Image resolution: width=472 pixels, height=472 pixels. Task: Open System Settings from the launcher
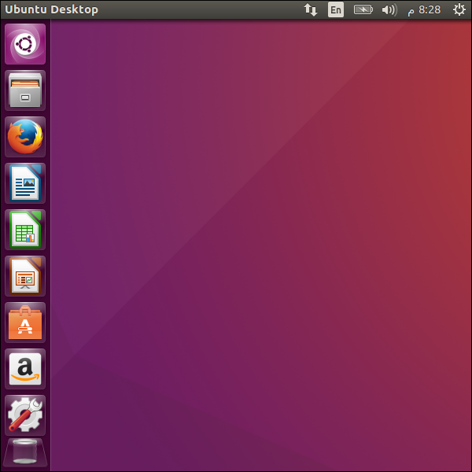[x=25, y=415]
